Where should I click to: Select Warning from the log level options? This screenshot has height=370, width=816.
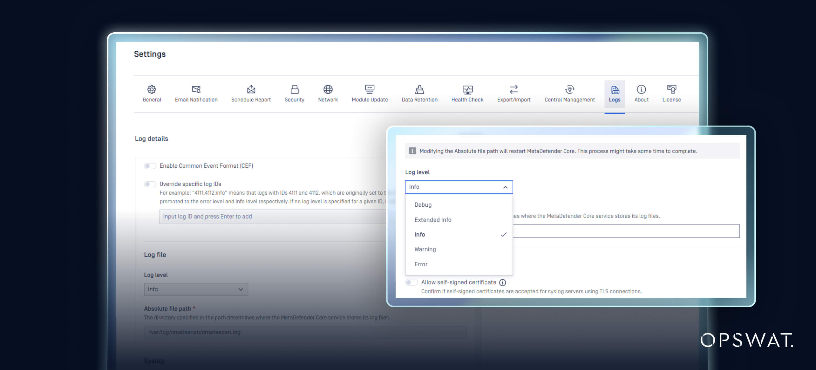[x=425, y=249]
